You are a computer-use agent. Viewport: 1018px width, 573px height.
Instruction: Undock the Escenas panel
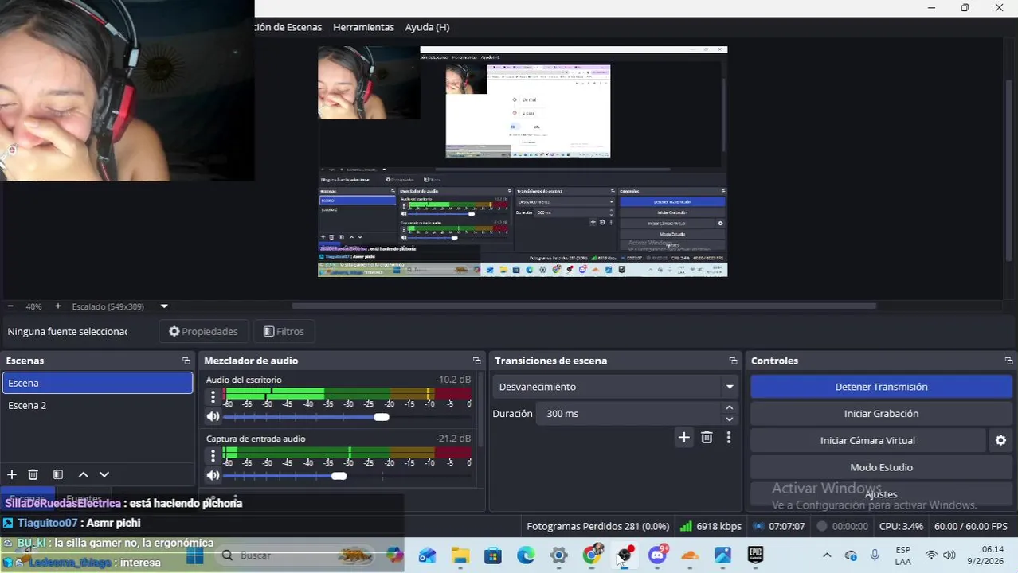[186, 361]
